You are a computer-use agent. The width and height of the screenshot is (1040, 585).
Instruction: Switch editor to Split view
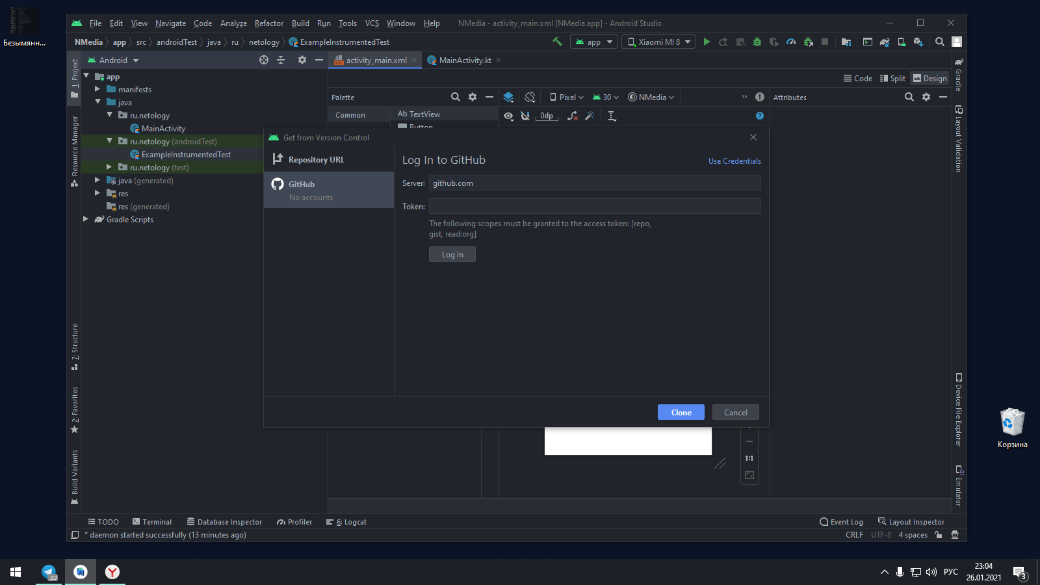point(892,78)
